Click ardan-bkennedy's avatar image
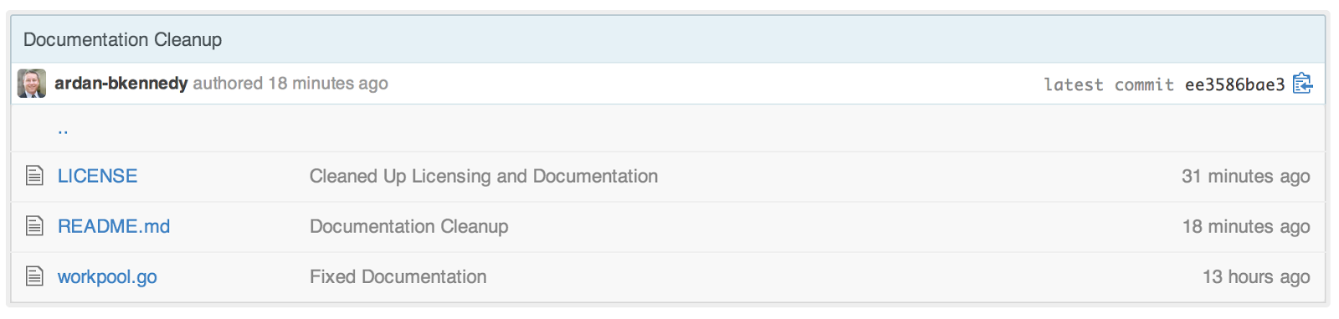Image resolution: width=1339 pixels, height=319 pixels. (32, 84)
